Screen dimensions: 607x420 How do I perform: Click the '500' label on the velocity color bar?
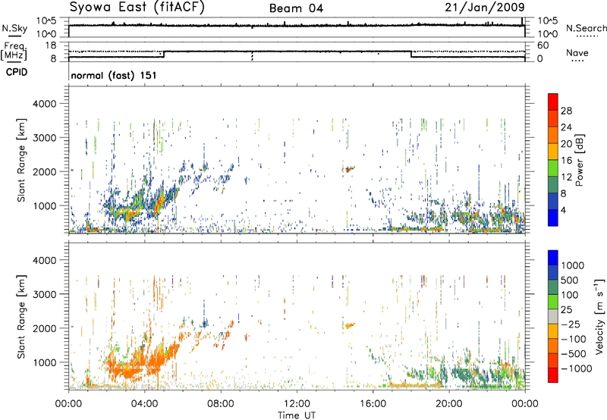(571, 280)
